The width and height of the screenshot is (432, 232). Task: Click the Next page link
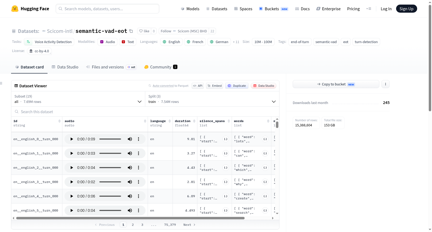(189, 225)
